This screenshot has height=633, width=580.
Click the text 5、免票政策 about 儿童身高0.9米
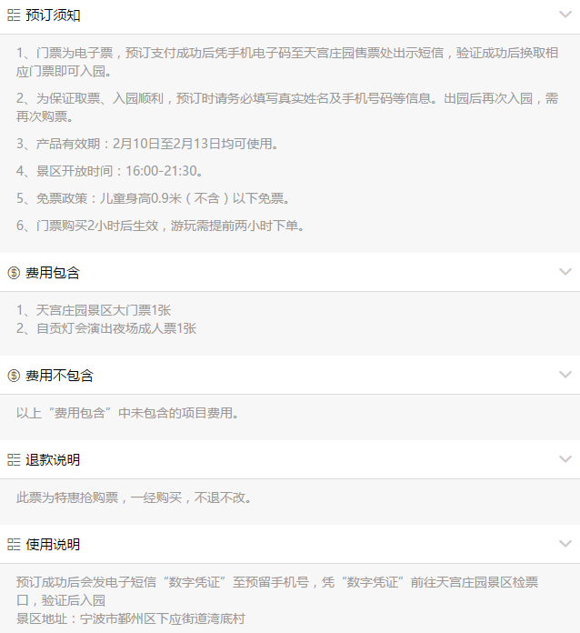[154, 198]
